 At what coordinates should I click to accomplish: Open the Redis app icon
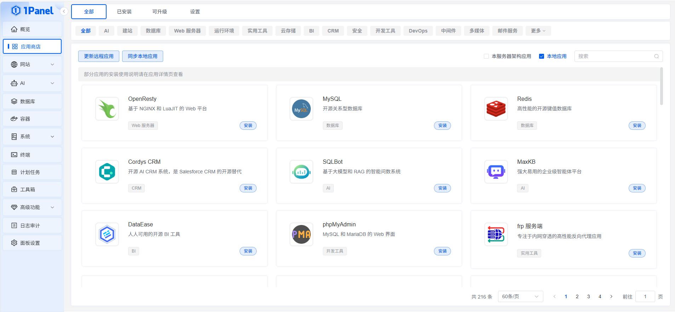click(496, 109)
